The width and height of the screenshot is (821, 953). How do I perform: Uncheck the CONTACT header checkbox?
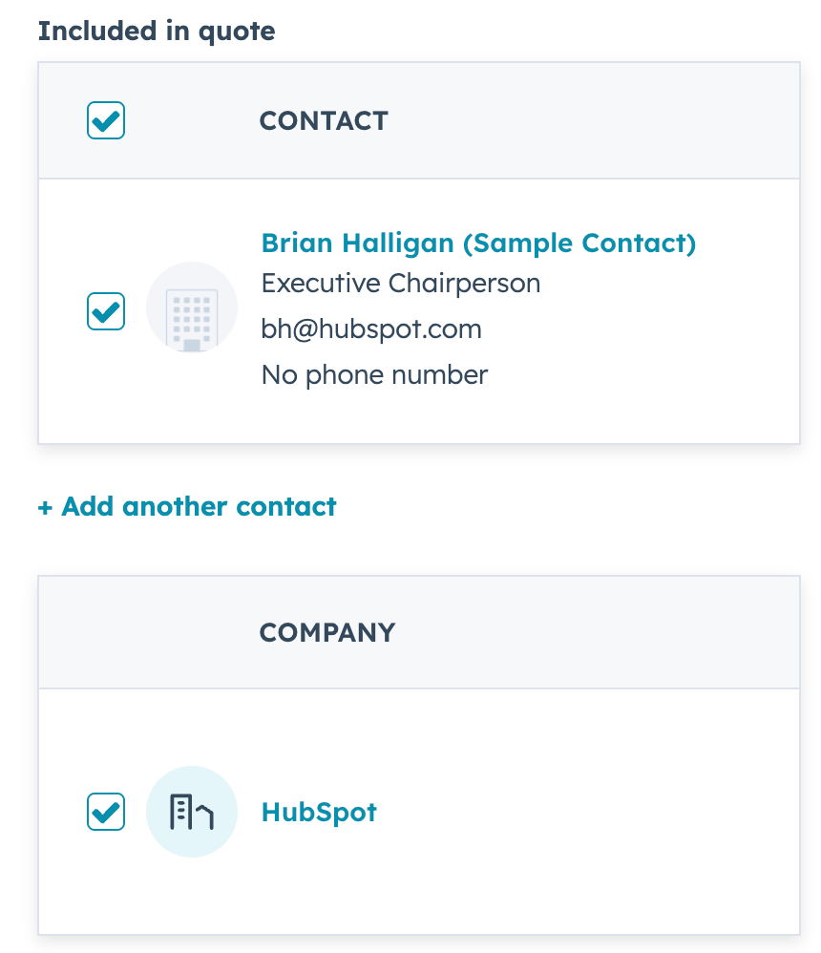coord(106,120)
